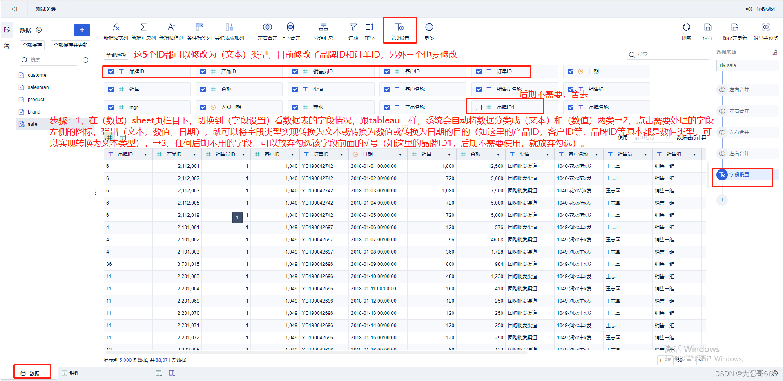The image size is (783, 381).
Task: Open the 订单ID column header dropdown
Action: (x=341, y=154)
